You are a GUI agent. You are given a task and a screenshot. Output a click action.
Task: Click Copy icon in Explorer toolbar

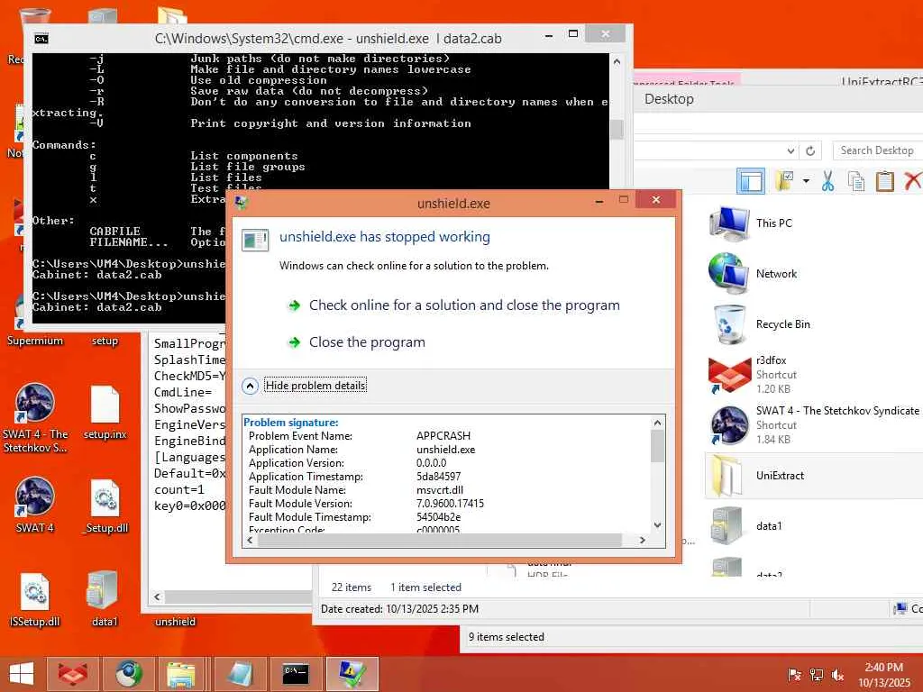click(x=856, y=181)
